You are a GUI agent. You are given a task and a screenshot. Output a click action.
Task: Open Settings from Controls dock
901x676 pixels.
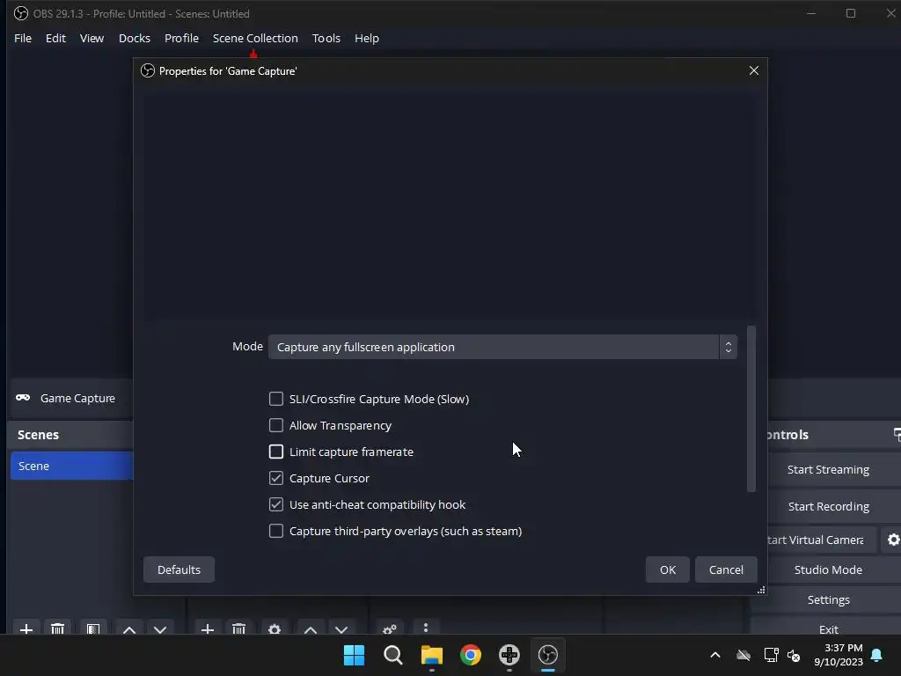coord(828,599)
